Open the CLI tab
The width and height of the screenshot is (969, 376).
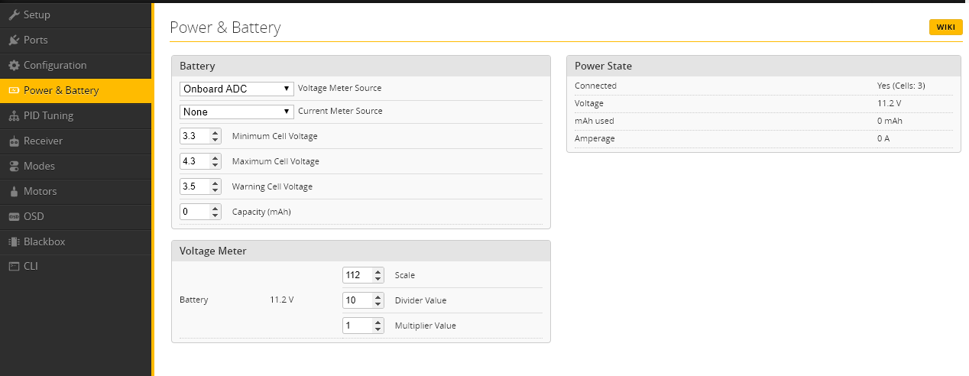(x=31, y=266)
